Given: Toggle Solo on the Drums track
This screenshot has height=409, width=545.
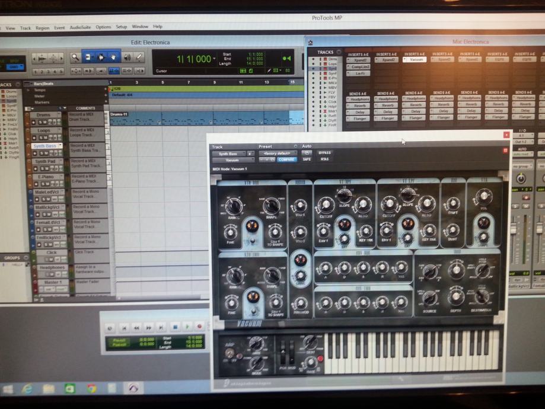Looking at the screenshot, I should [40, 122].
